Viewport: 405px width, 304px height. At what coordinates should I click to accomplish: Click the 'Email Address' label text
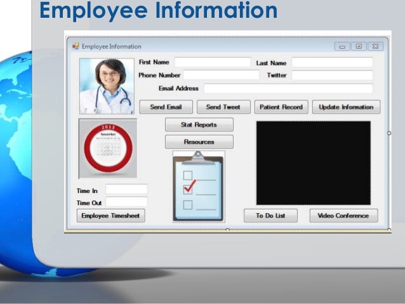[178, 88]
